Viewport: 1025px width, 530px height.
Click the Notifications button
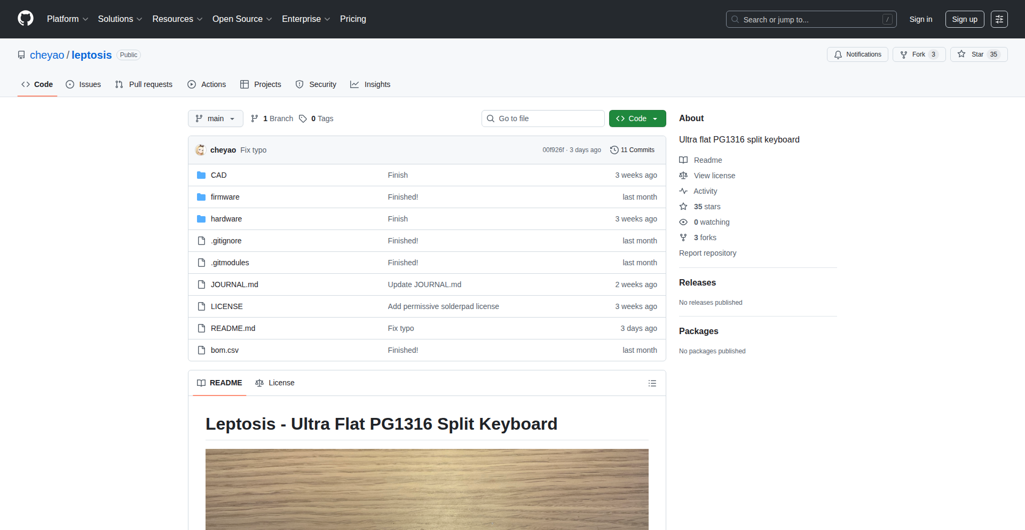coord(857,54)
